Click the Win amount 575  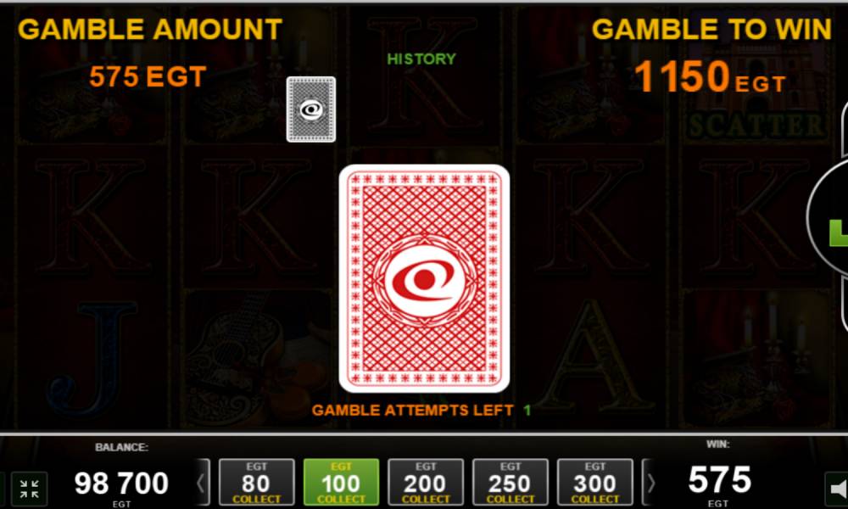pyautogui.click(x=719, y=480)
